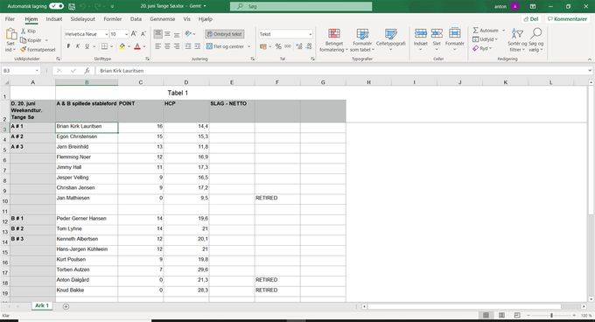Screen dimensions: 595x322
Task: Click the insert function fx icon
Action: (87, 71)
